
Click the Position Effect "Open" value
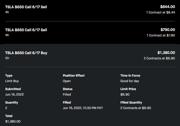coord(67,81)
